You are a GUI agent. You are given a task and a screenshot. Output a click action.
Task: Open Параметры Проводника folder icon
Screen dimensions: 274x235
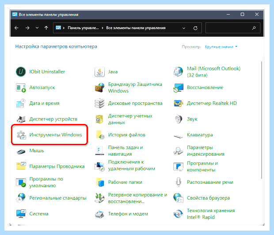(x=21, y=166)
